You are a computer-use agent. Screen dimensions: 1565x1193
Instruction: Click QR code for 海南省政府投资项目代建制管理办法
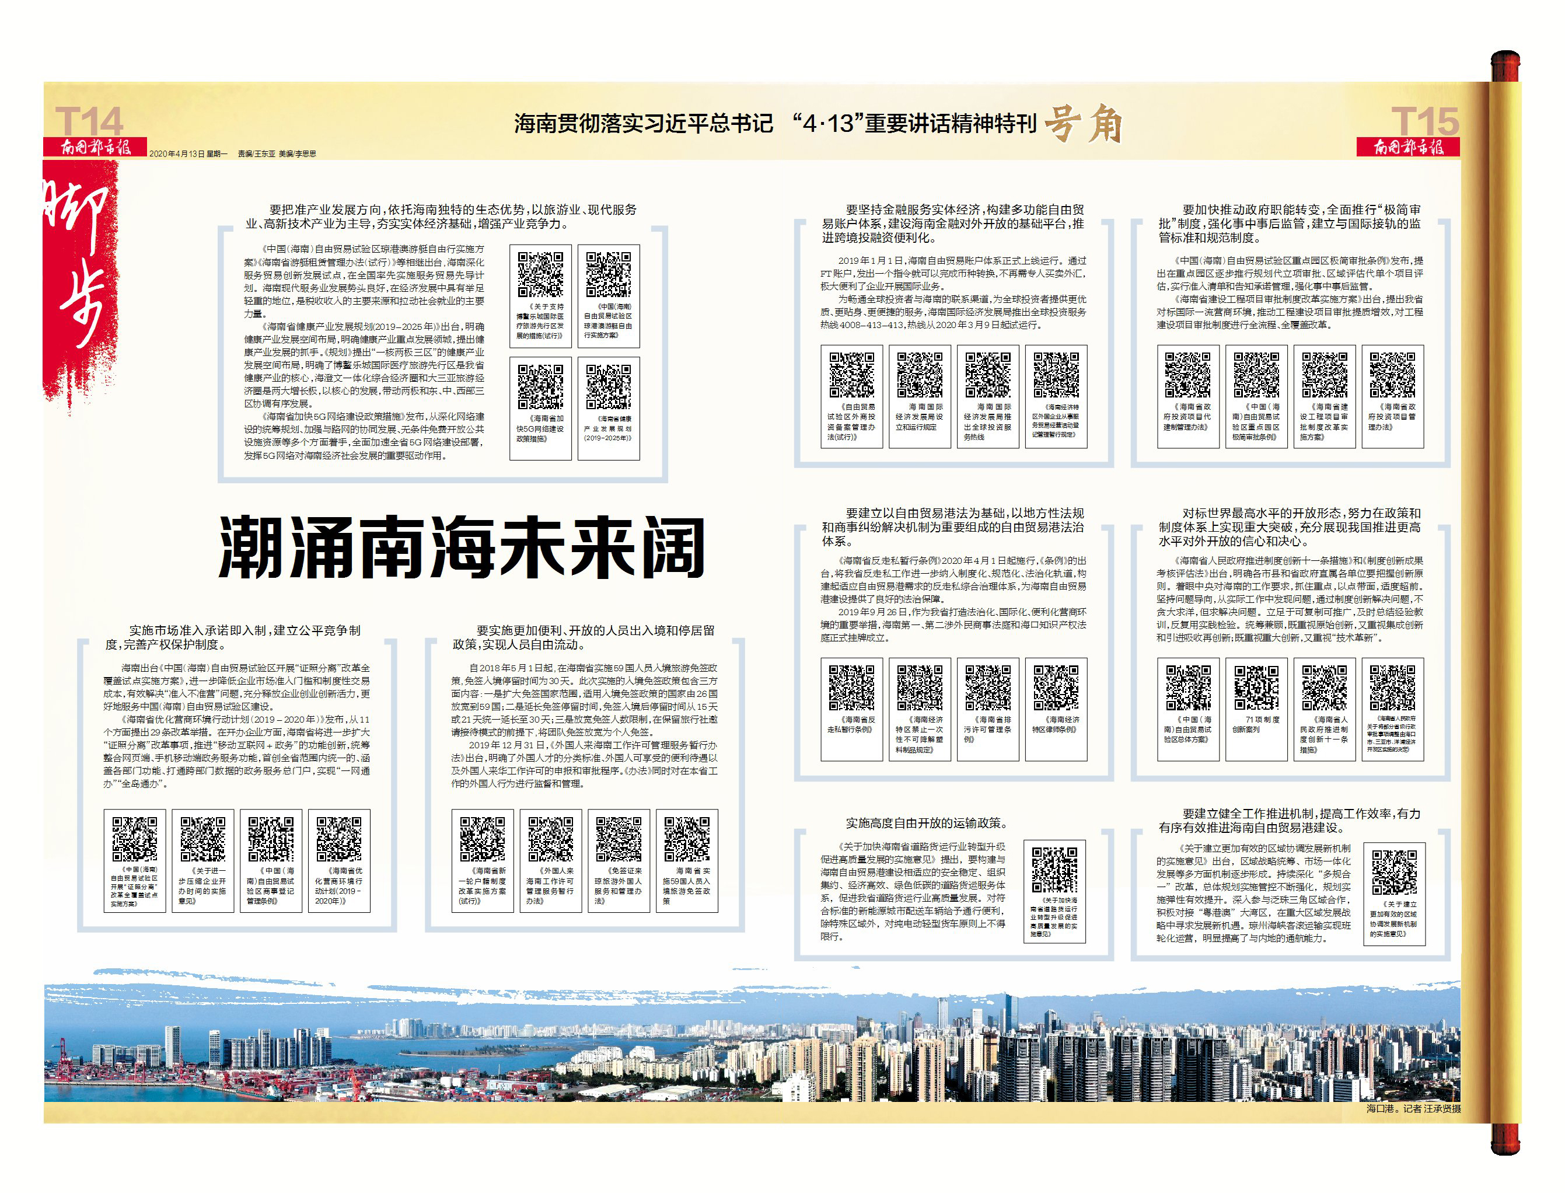(1188, 374)
